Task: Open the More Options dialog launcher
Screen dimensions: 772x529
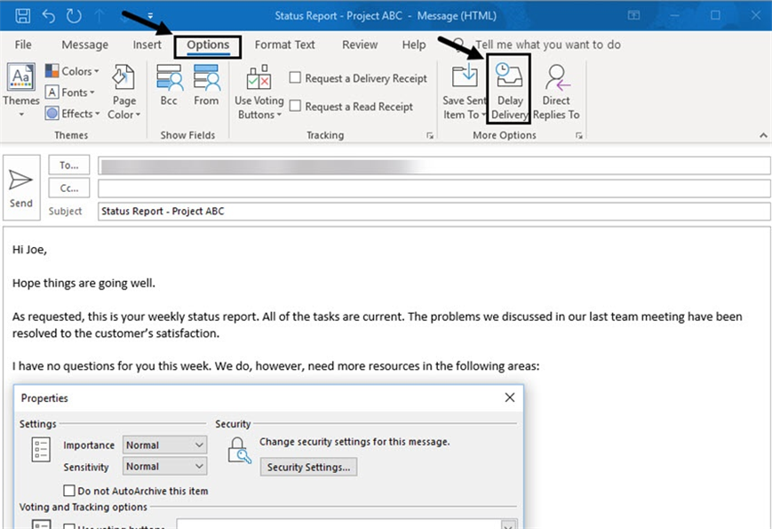Action: click(579, 135)
